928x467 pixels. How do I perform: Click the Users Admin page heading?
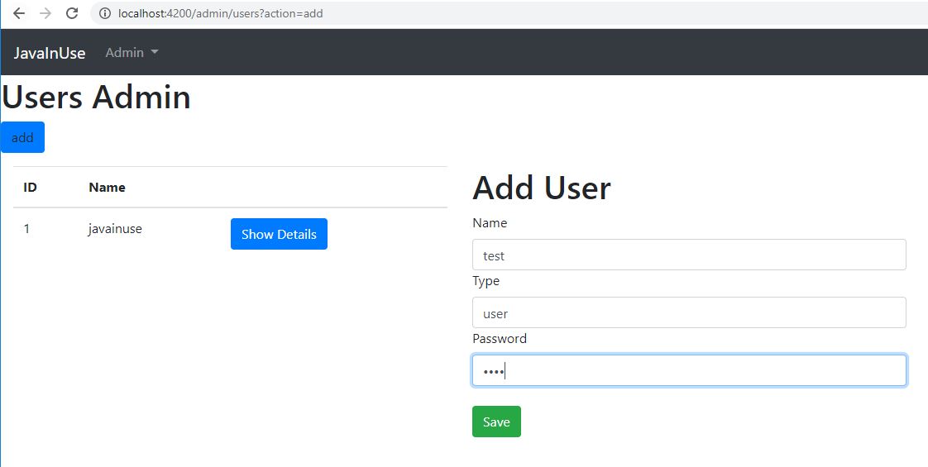pos(97,97)
